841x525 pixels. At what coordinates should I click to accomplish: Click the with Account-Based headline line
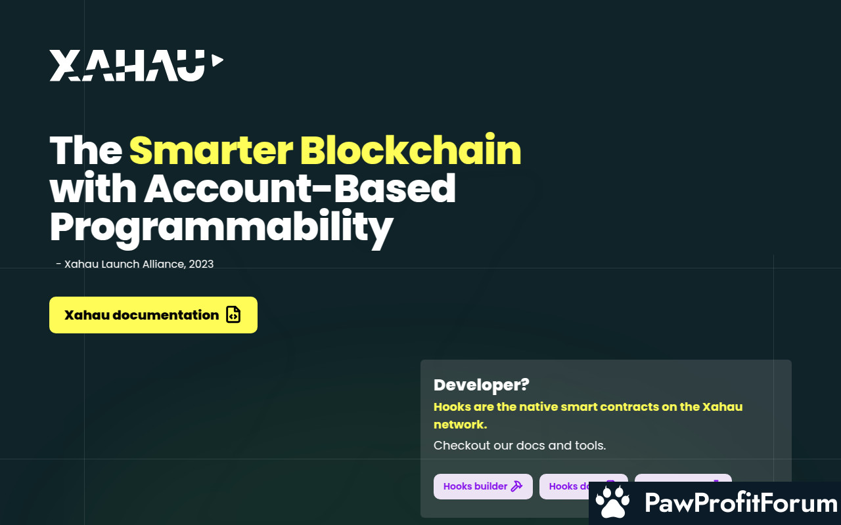253,188
